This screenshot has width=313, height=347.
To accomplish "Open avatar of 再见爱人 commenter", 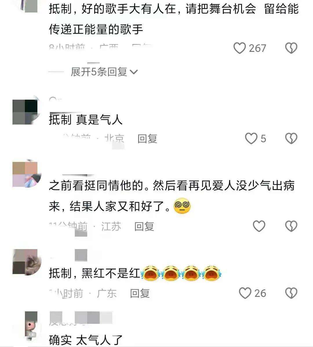I will (x=27, y=174).
